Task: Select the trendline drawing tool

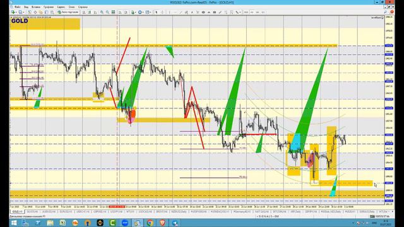Action: click(x=181, y=12)
